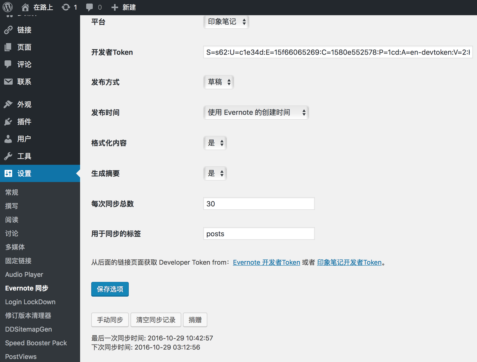This screenshot has width=477, height=362.
Task: Click the home icon for 在路上 site
Action: coord(25,7)
